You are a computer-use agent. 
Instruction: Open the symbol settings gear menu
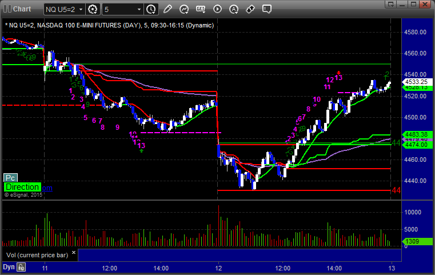93,10
